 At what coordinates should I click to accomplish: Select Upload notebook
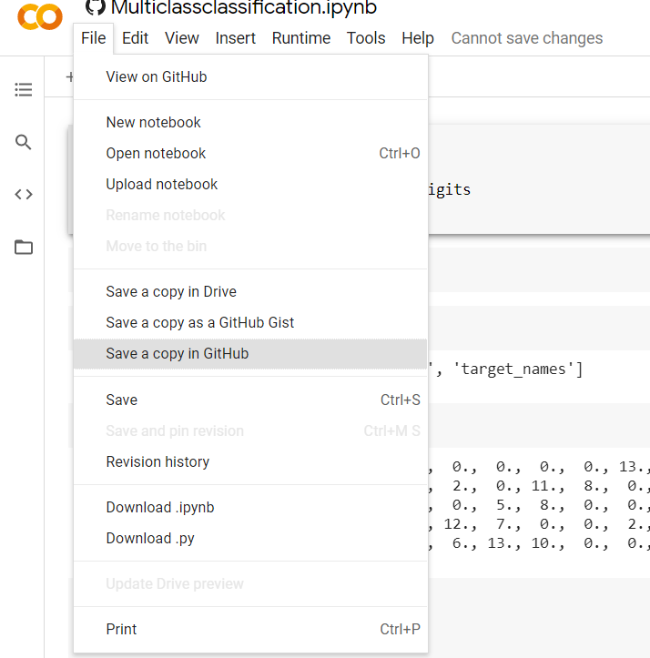pyautogui.click(x=162, y=185)
